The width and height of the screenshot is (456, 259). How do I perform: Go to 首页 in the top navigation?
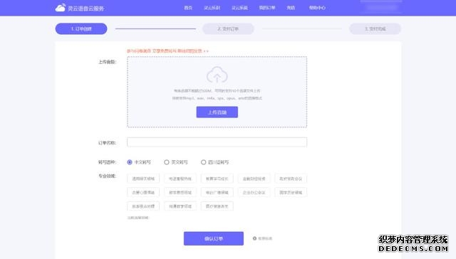(188, 8)
